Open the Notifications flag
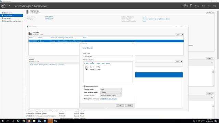 tap(191, 6)
